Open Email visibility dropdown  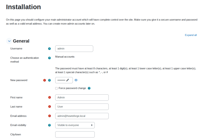click(75, 125)
